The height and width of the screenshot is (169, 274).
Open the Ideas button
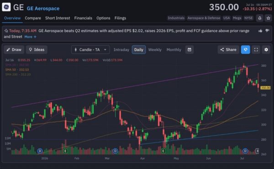37,50
